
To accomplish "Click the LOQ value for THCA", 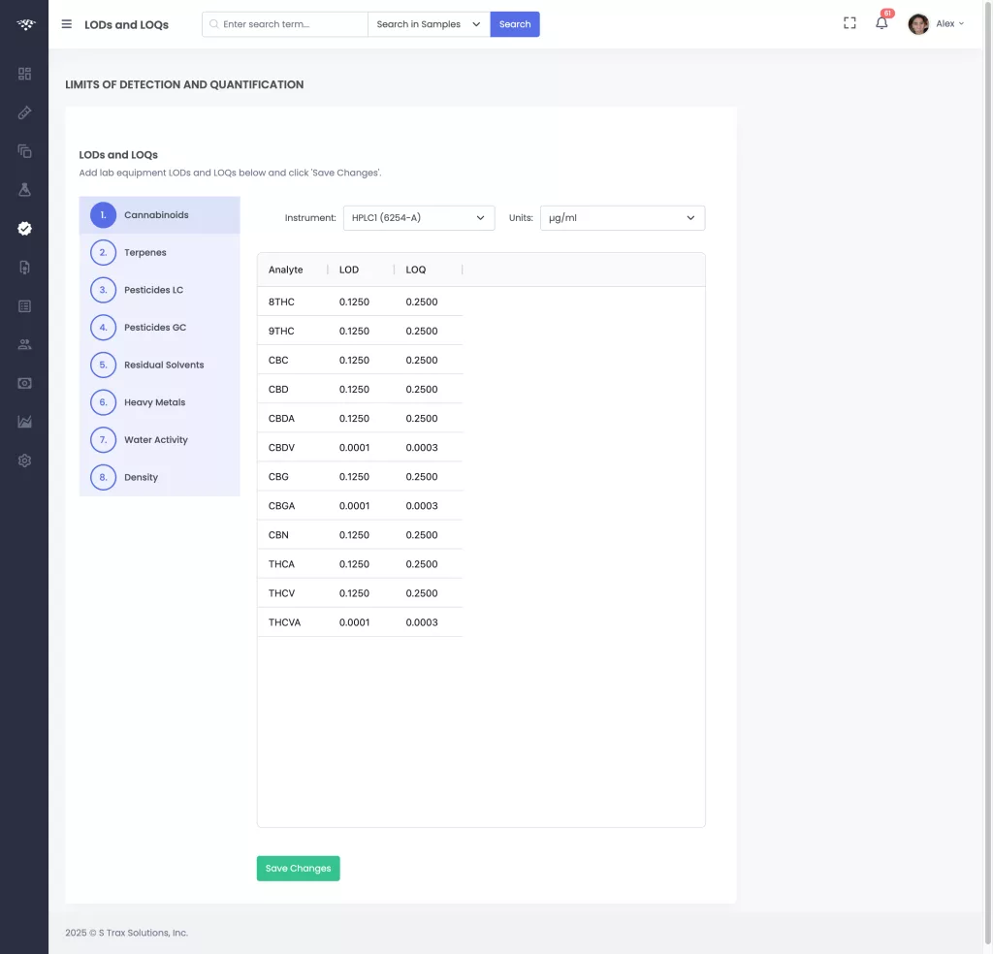I will click(x=422, y=564).
